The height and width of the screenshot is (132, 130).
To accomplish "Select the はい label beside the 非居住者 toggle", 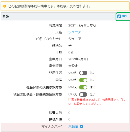I will click(93, 73).
